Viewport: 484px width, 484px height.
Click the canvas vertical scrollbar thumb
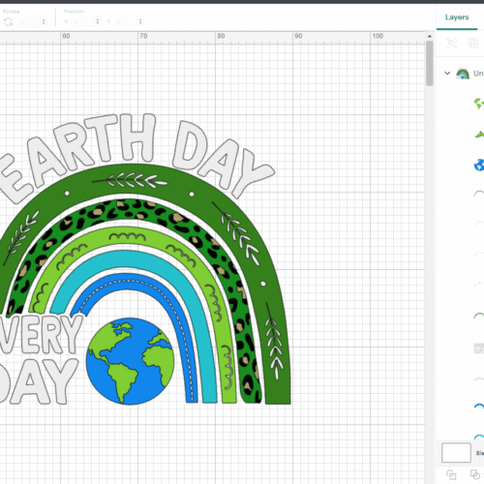tap(429, 63)
